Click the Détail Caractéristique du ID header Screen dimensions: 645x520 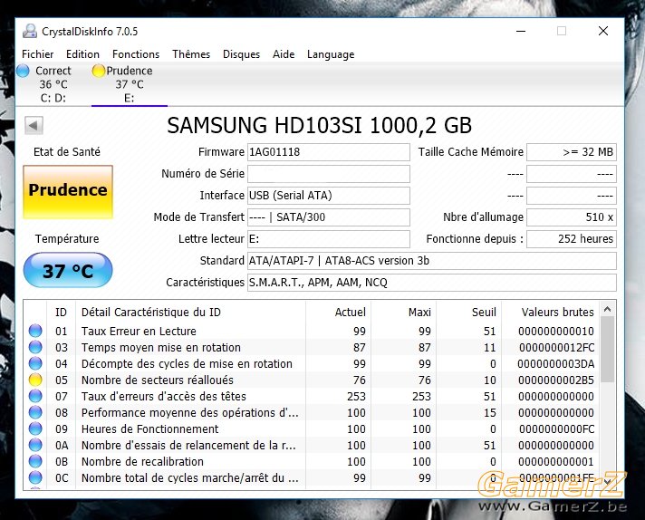190,313
